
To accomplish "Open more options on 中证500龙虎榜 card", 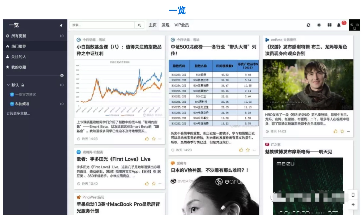I will [x=254, y=150].
